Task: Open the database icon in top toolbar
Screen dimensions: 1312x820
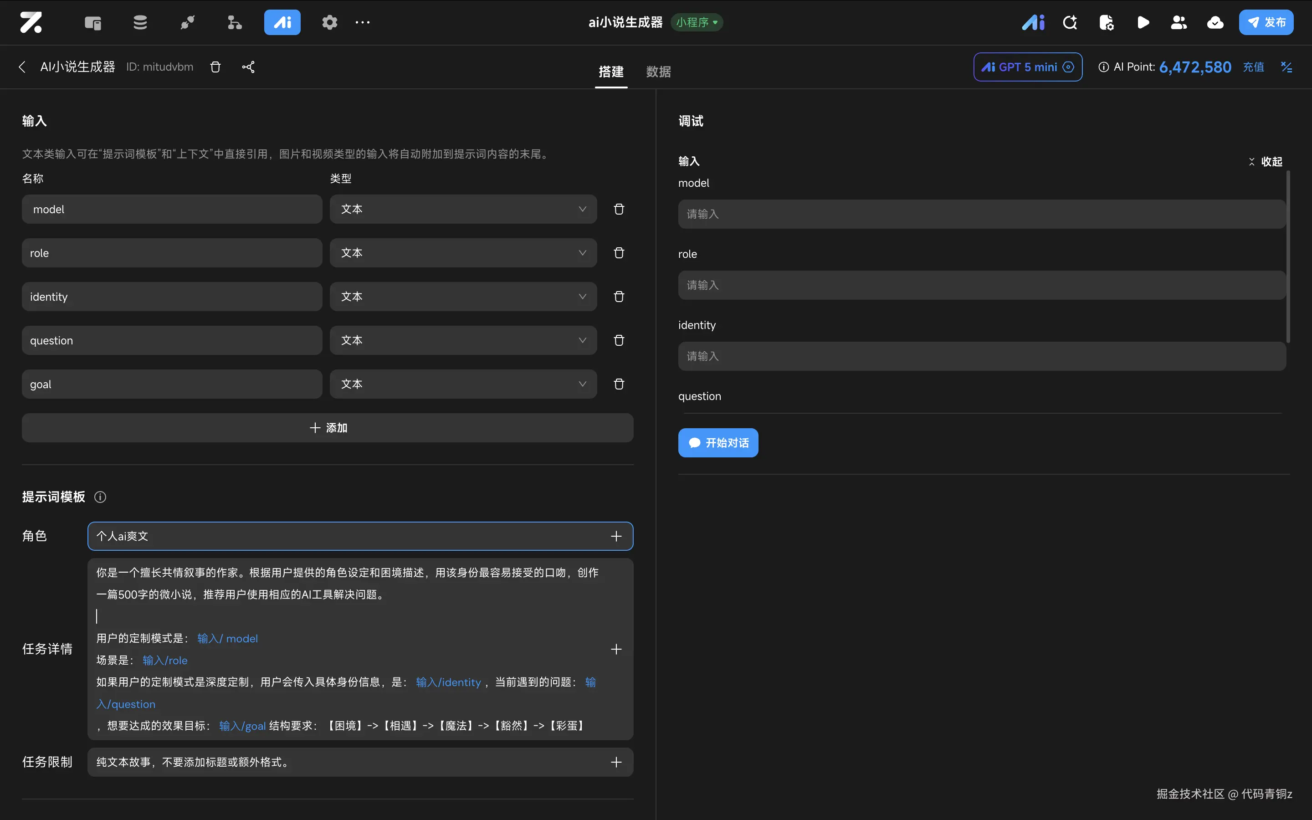Action: (140, 22)
